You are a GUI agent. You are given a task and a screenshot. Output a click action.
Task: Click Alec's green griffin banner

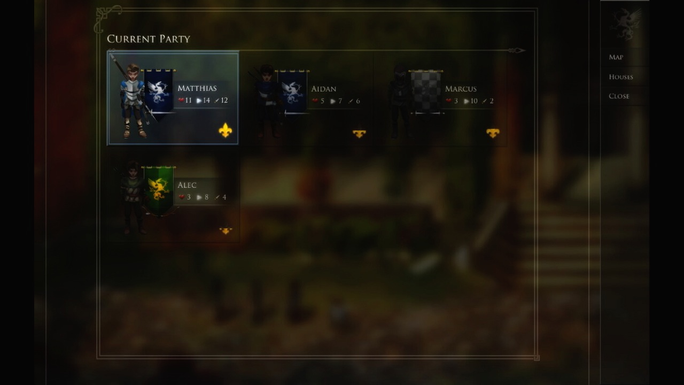(158, 189)
